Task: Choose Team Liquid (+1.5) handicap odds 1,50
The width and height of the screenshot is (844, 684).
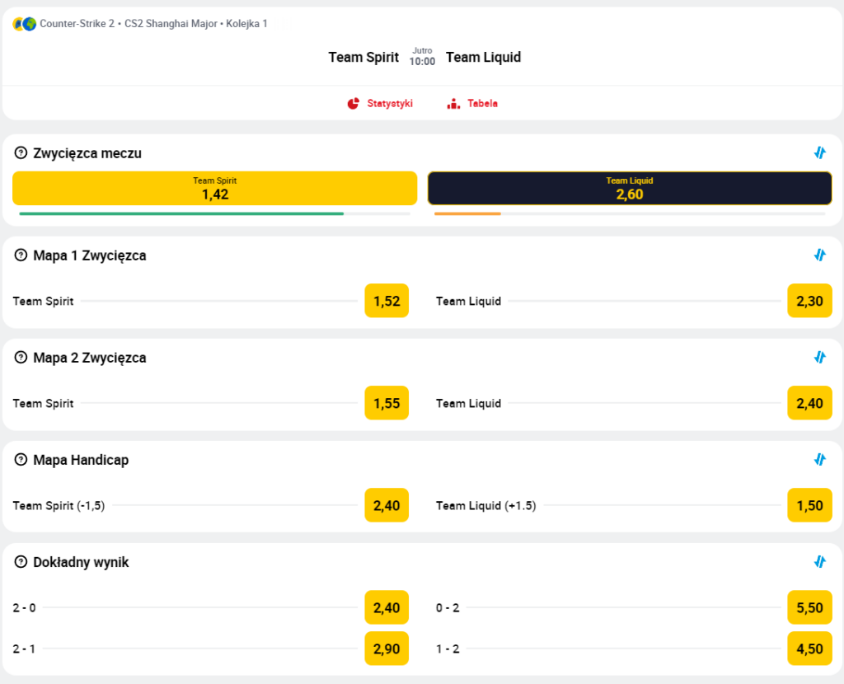Action: pyautogui.click(x=809, y=505)
